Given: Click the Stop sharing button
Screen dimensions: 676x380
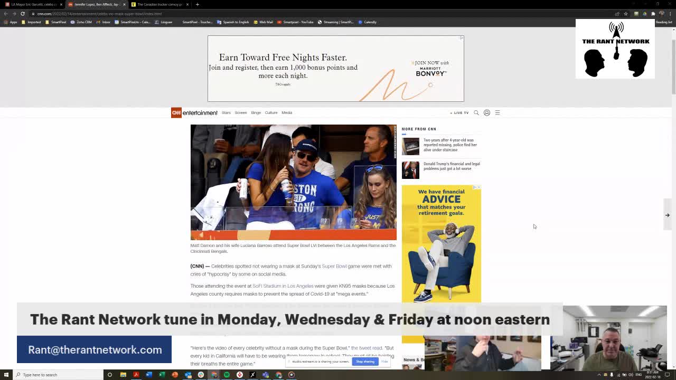Looking at the screenshot, I should [365, 362].
